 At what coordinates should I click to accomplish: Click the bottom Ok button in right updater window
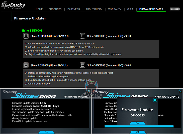tap(138, 132)
